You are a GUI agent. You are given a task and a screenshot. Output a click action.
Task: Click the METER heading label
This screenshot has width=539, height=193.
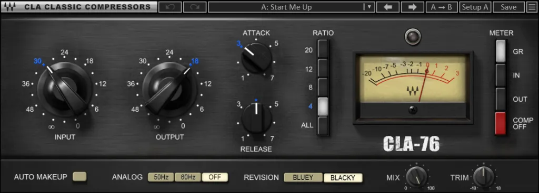point(502,33)
